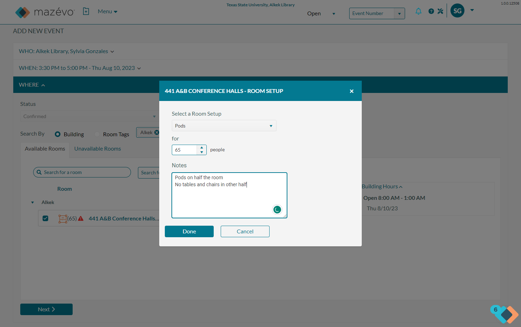The height and width of the screenshot is (327, 521).
Task: Click the room setup icon for 441 A&B
Action: pos(63,219)
